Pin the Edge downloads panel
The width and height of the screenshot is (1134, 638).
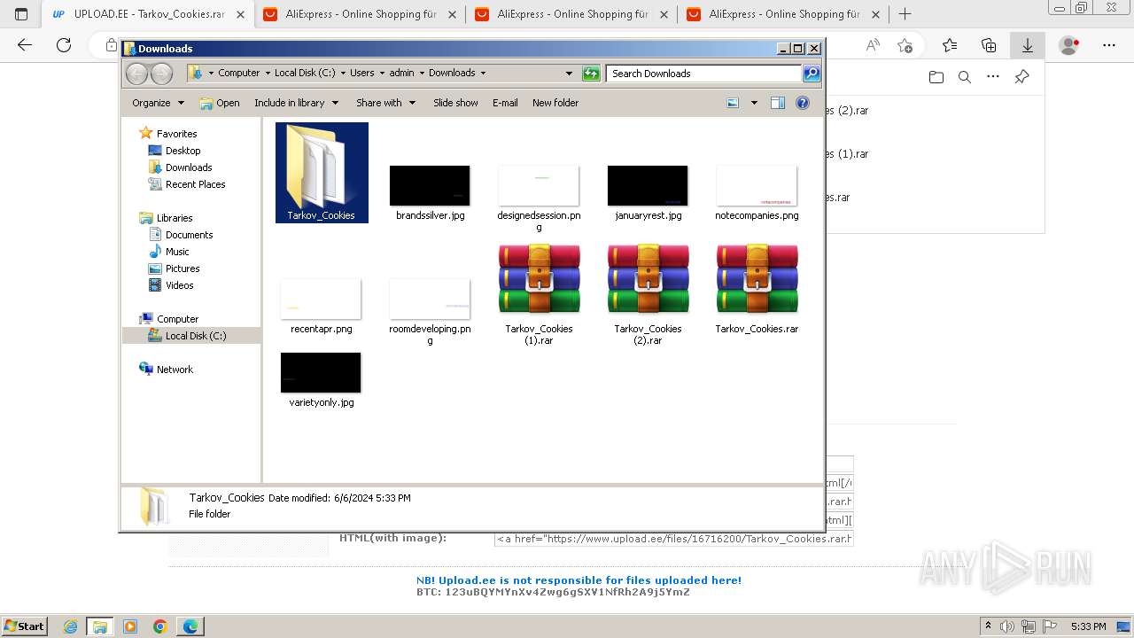(1021, 77)
